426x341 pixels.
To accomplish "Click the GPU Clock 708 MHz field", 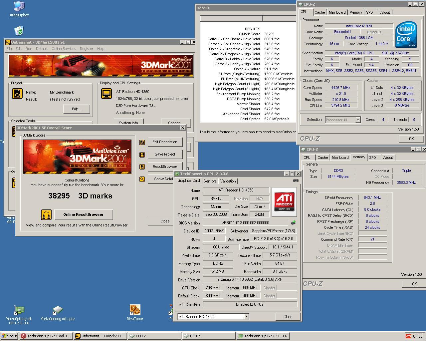I will (x=213, y=288).
